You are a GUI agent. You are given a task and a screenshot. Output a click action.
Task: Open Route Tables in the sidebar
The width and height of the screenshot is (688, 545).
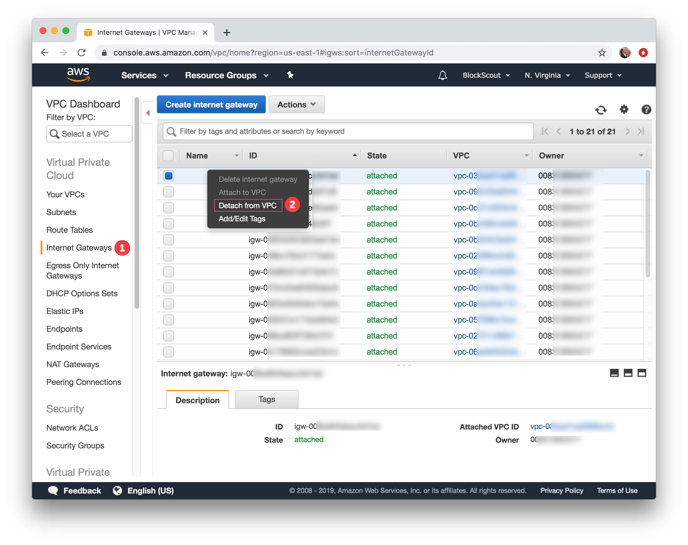tap(69, 230)
